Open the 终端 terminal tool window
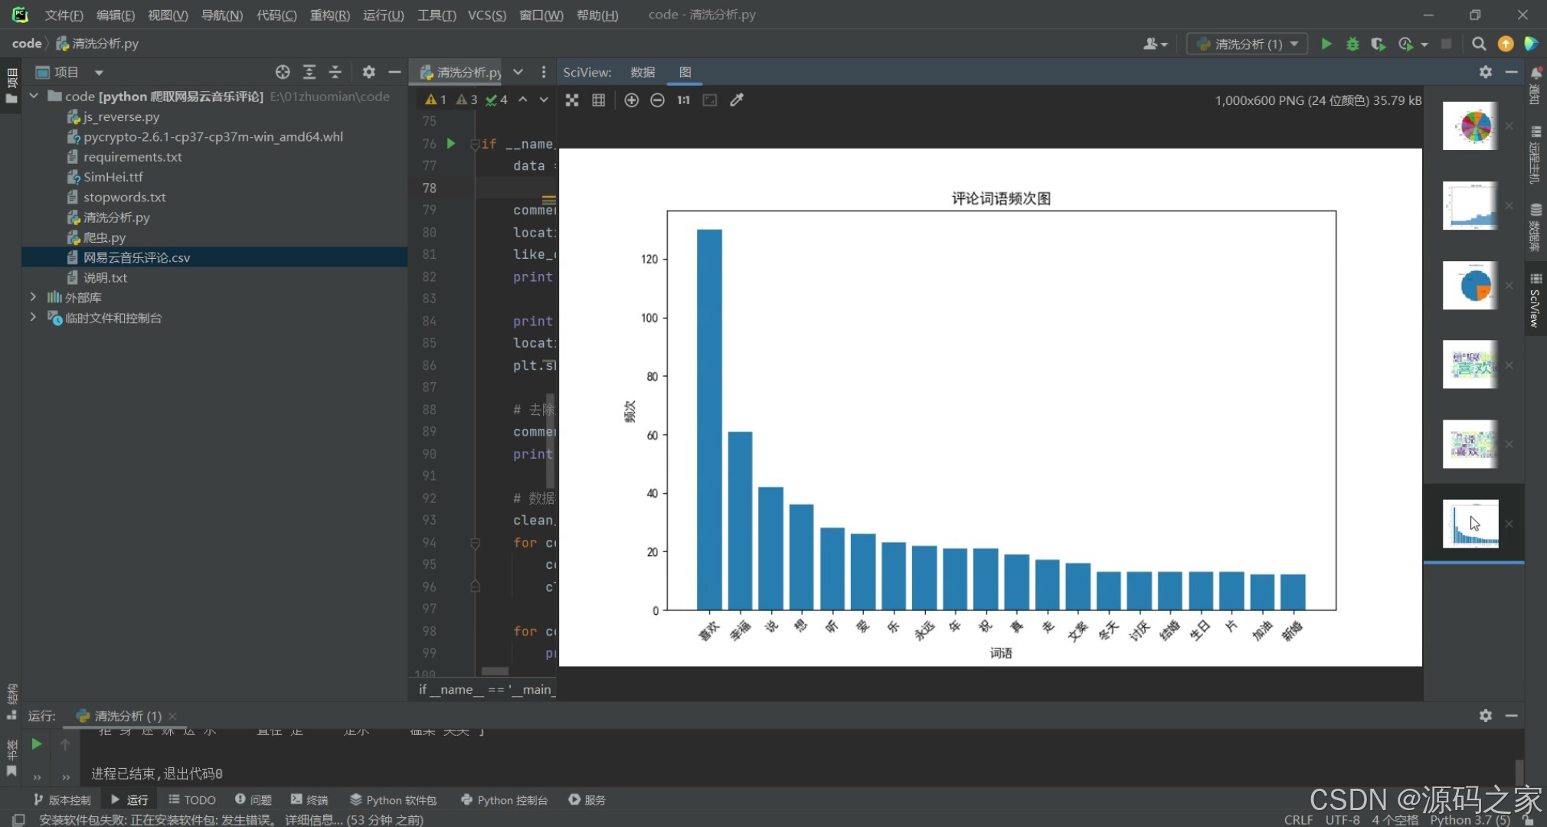The width and height of the screenshot is (1547, 827). coord(309,799)
